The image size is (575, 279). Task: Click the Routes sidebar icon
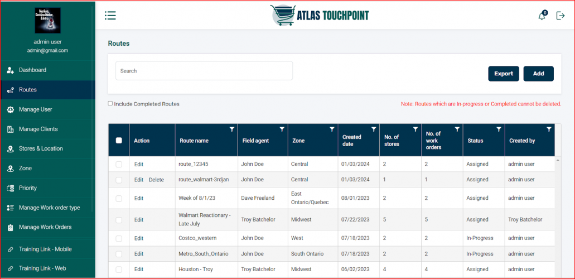[10, 90]
